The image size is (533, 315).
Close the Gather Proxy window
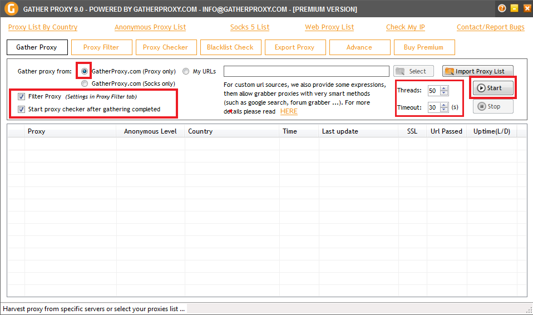pos(527,8)
